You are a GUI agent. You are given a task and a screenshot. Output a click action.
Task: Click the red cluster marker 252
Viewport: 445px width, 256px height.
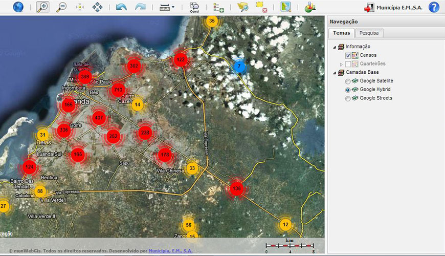(113, 136)
